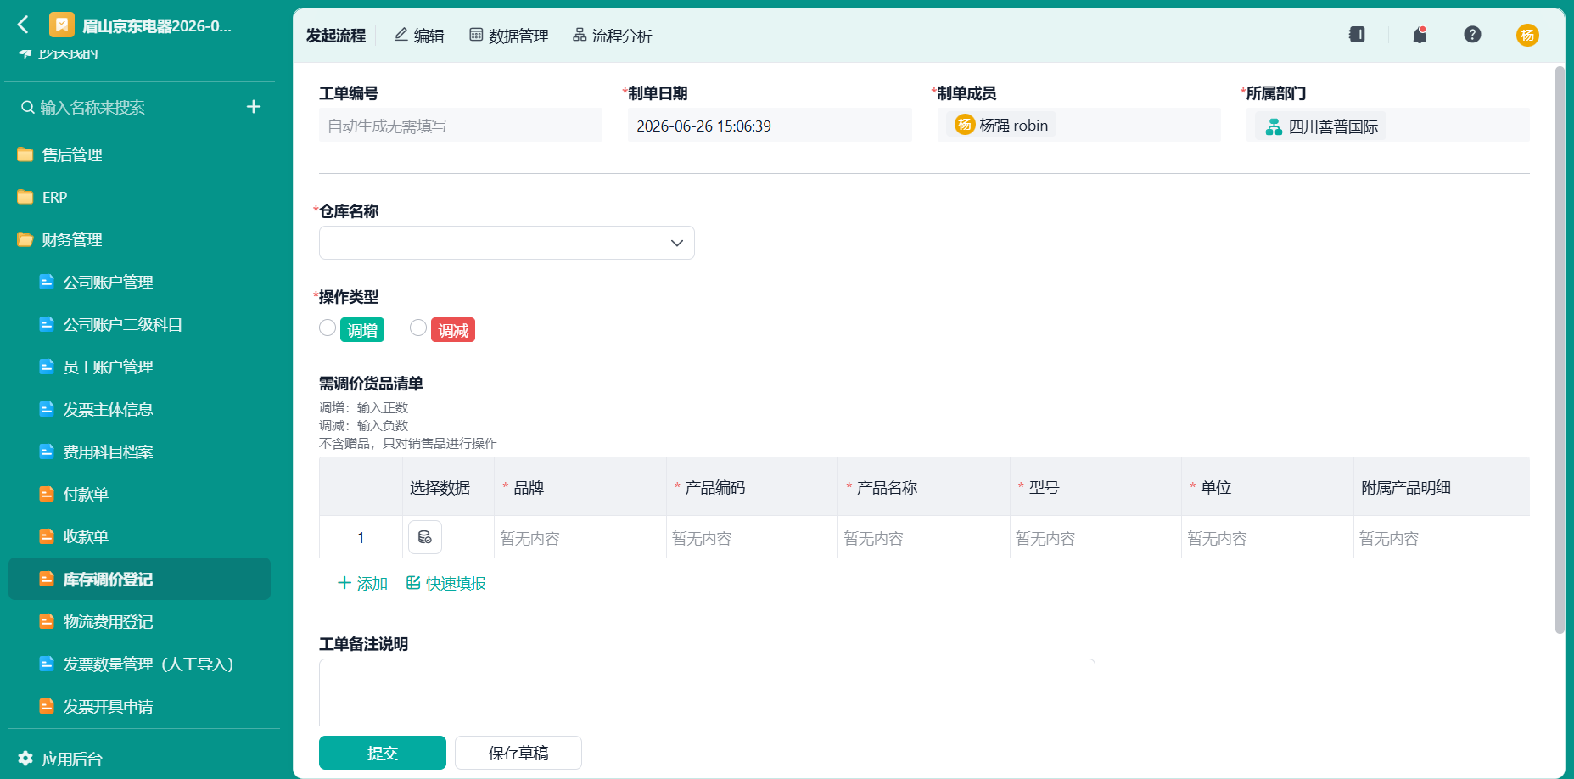
Task: Open 物流费用登记 workflow
Action: [139, 621]
